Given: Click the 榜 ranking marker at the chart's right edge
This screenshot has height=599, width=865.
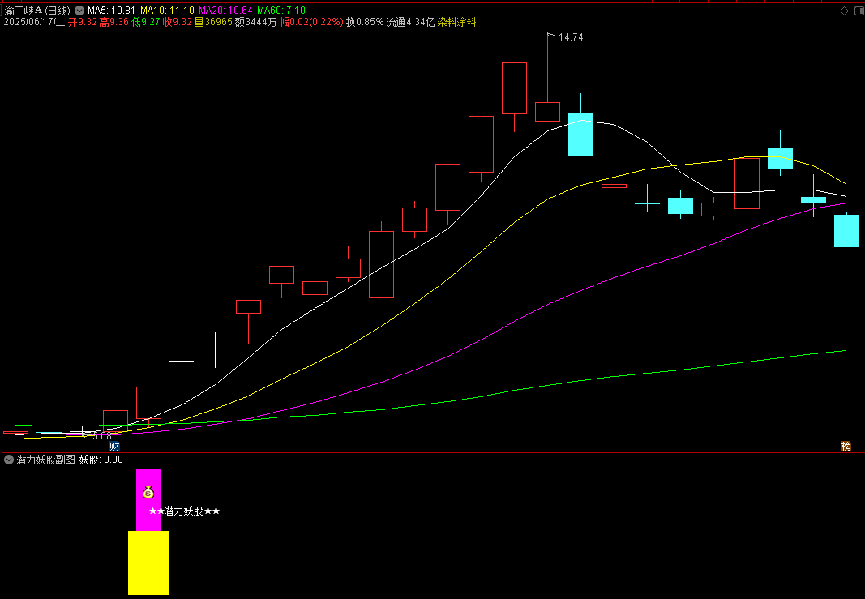Looking at the screenshot, I should [846, 447].
